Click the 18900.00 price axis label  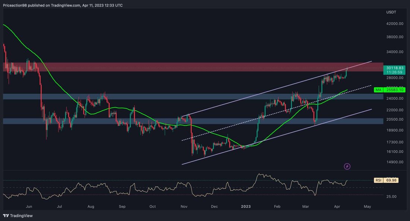[395, 130]
